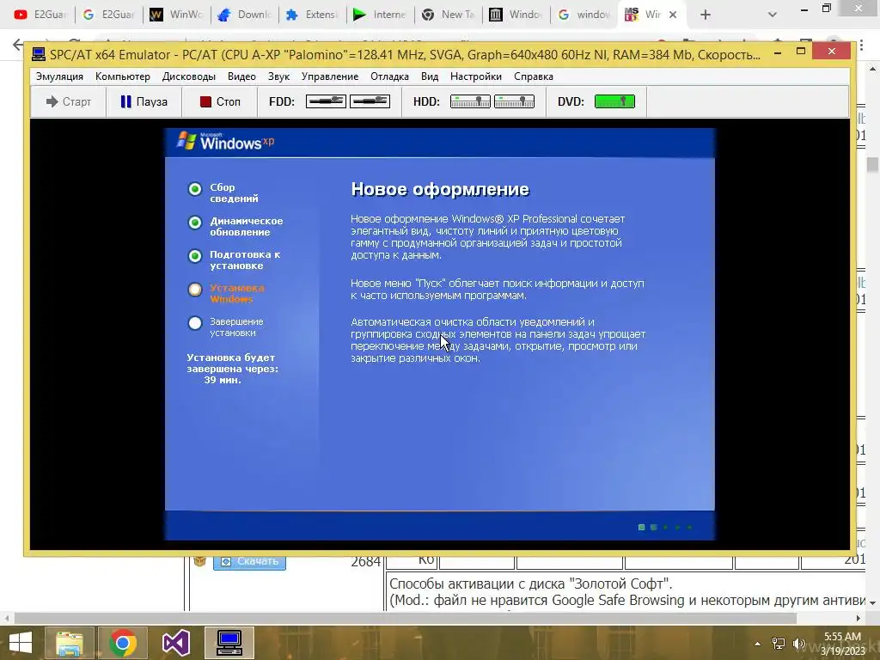Open the Звук menu
The width and height of the screenshot is (880, 660).
tap(279, 76)
